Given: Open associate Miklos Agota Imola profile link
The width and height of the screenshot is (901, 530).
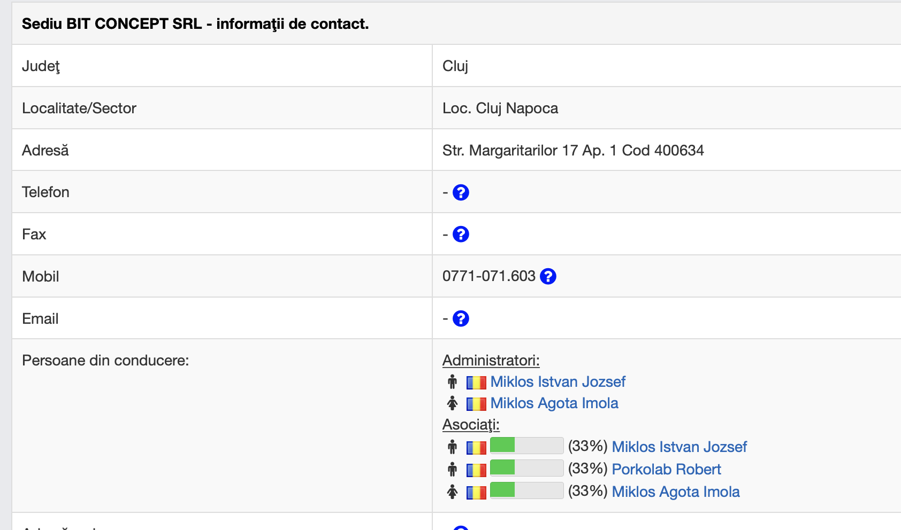Looking at the screenshot, I should click(x=676, y=492).
